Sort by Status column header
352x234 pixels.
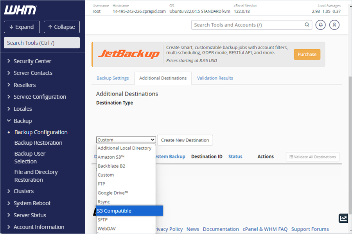click(x=235, y=156)
